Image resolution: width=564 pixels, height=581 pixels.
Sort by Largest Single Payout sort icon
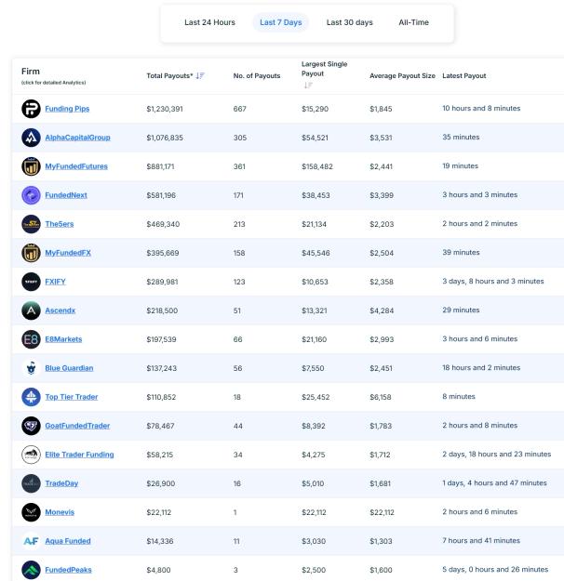click(x=308, y=86)
